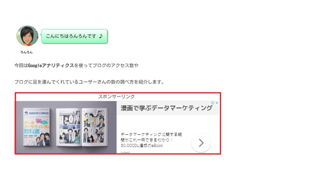Click the 教科書 title text on cover
Viewport: 321px width, 180px height.
pyautogui.click(x=32, y=131)
